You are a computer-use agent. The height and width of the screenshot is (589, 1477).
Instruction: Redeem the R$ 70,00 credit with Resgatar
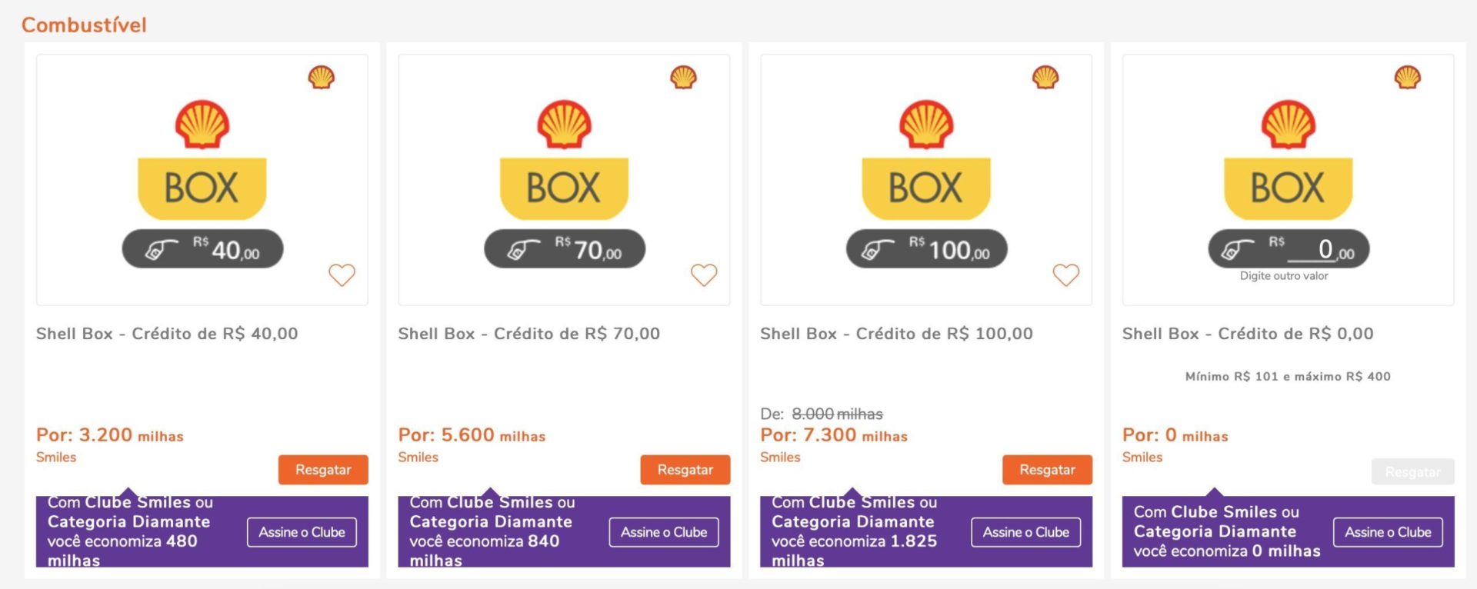[x=685, y=470]
